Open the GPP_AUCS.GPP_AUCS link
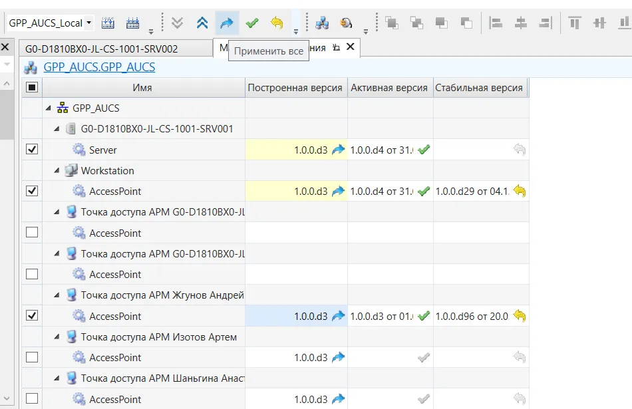This screenshot has height=409, width=632. point(99,67)
